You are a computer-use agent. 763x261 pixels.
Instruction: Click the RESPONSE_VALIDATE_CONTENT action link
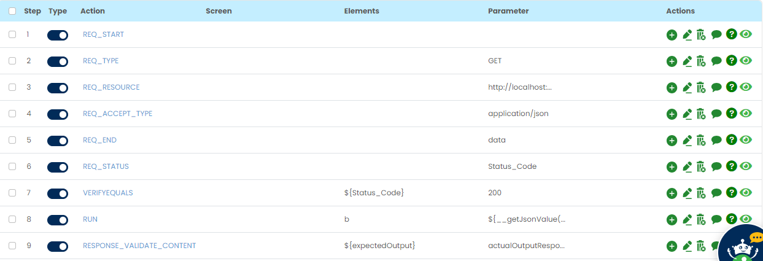pyautogui.click(x=139, y=246)
